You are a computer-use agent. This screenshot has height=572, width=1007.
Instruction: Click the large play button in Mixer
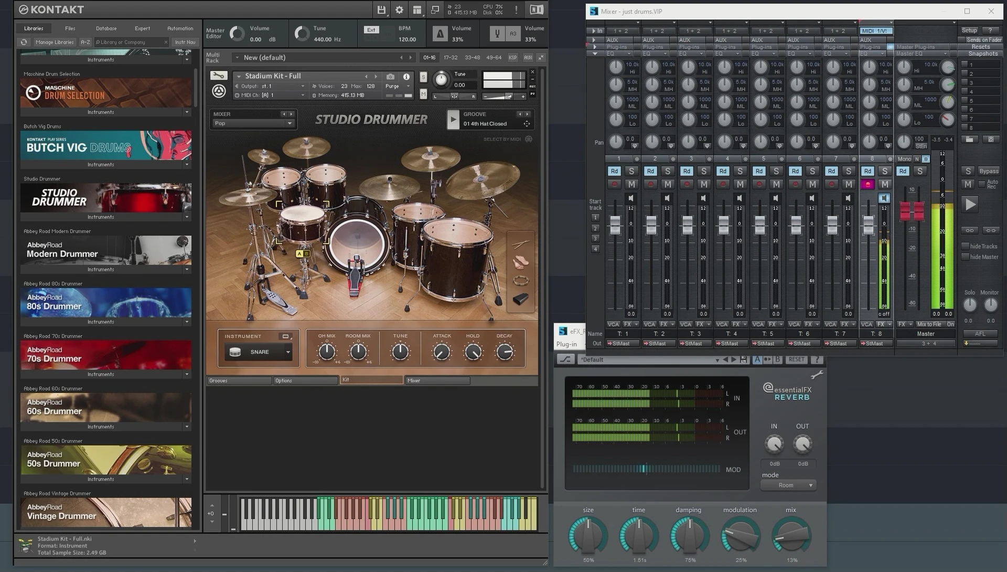[x=970, y=204]
